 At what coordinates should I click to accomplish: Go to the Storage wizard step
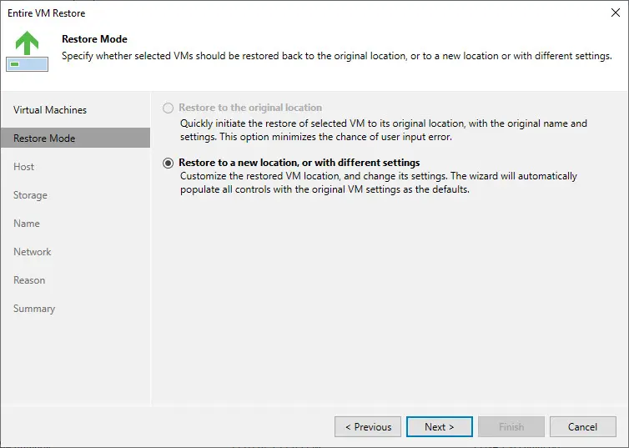coord(30,195)
